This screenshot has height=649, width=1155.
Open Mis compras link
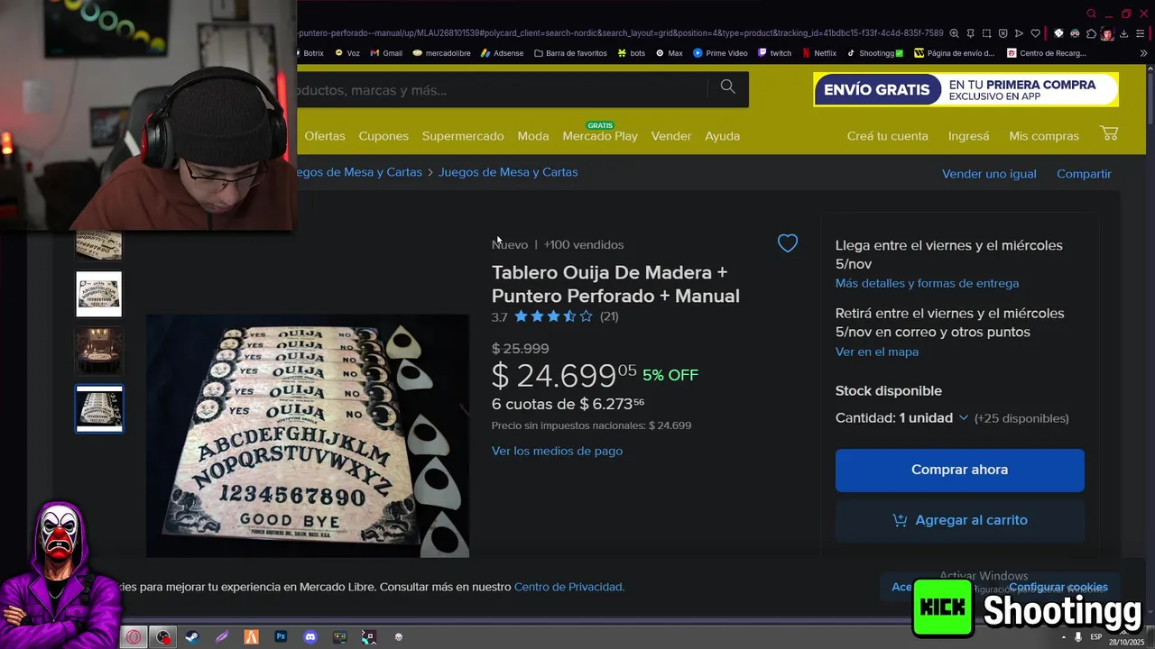(x=1044, y=136)
